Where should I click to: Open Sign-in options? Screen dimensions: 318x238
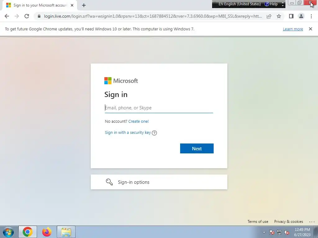pos(159,182)
